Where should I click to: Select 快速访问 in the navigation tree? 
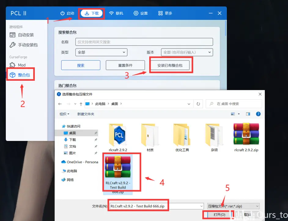(x=71, y=126)
